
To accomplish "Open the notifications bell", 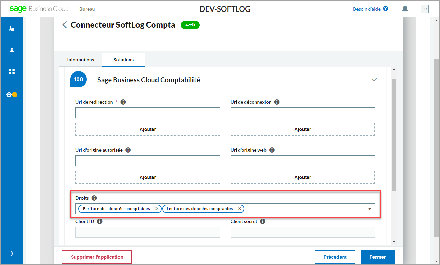I will click(x=405, y=9).
